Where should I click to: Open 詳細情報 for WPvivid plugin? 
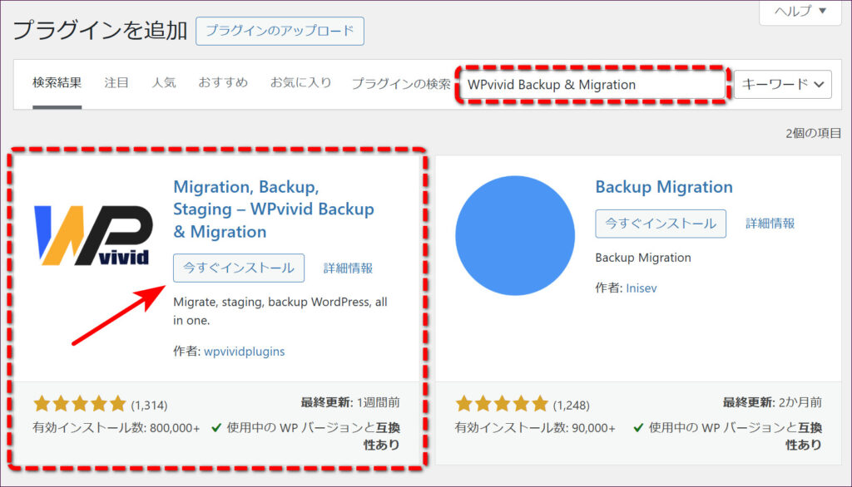pos(348,268)
